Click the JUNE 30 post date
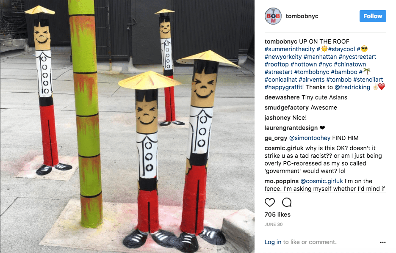 274,224
